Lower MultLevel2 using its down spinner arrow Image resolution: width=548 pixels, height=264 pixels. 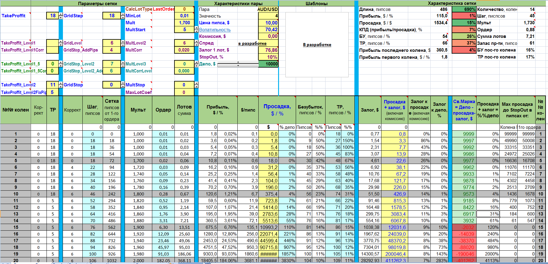(x=196, y=45)
